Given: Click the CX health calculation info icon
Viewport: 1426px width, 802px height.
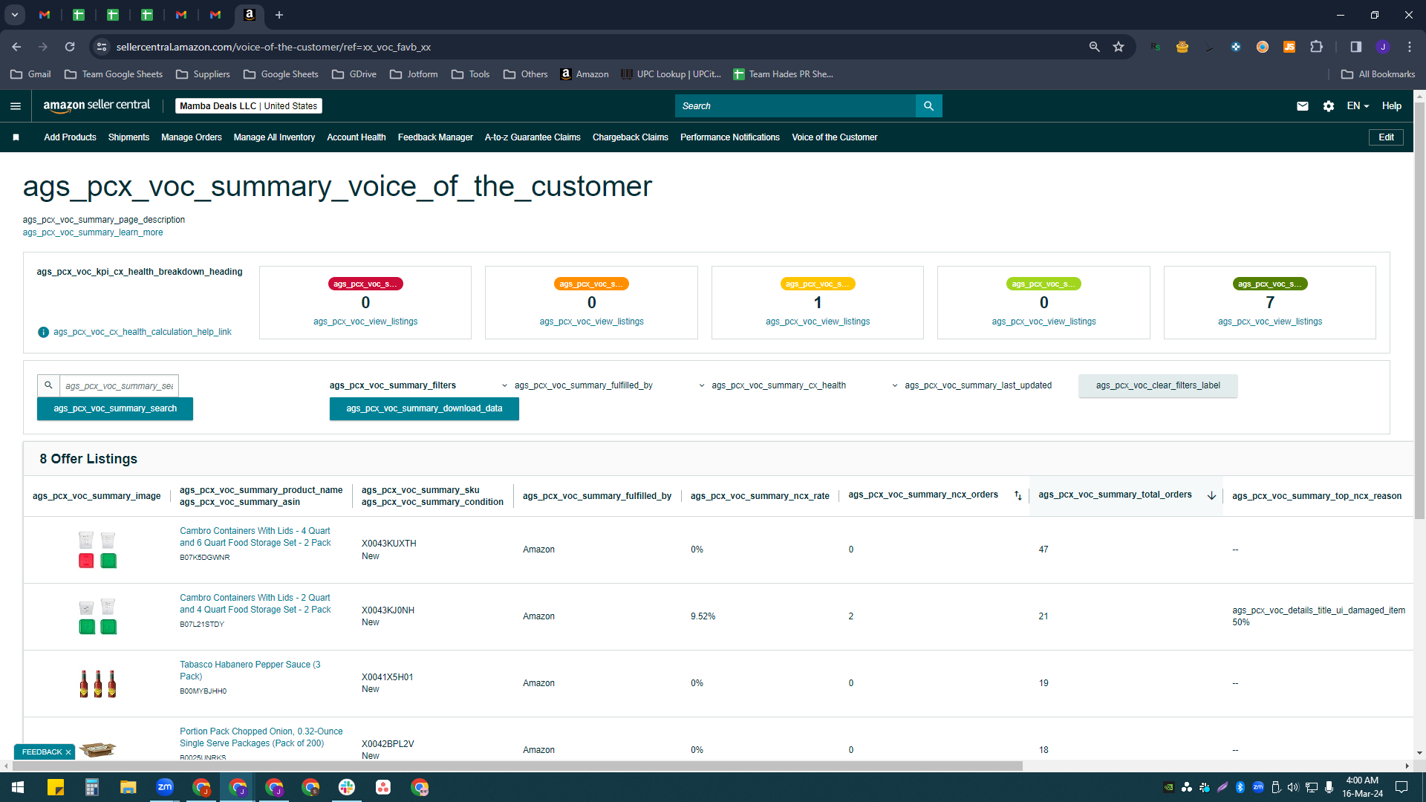Looking at the screenshot, I should (43, 332).
